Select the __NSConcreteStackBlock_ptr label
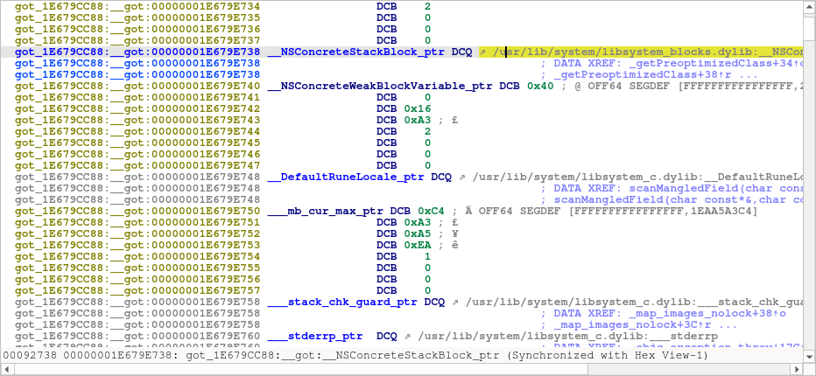This screenshot has width=816, height=376. [x=356, y=52]
